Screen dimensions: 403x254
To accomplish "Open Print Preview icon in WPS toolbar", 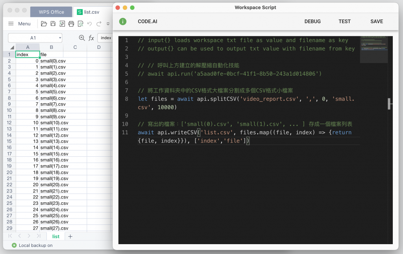I will coord(80,24).
